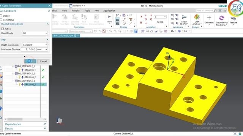
Task: Open the View menu
Action: point(65,11)
